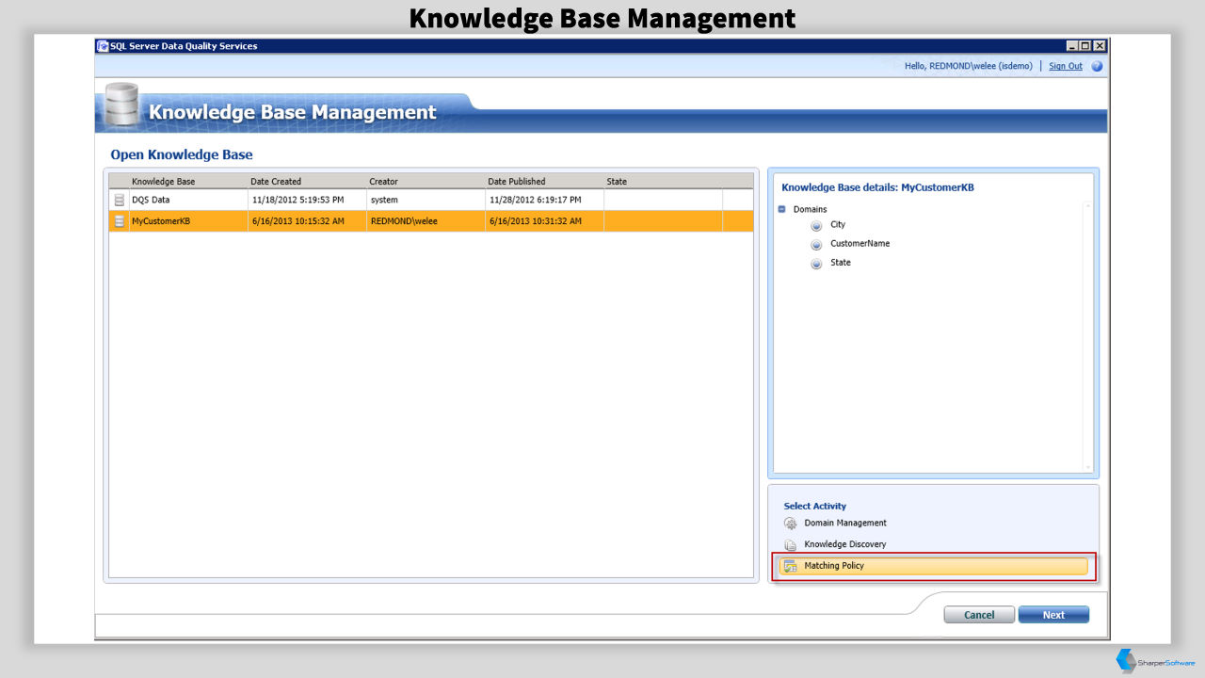Maximize the Data Quality Services window
Viewport: 1205px width, 678px height.
tap(1085, 46)
